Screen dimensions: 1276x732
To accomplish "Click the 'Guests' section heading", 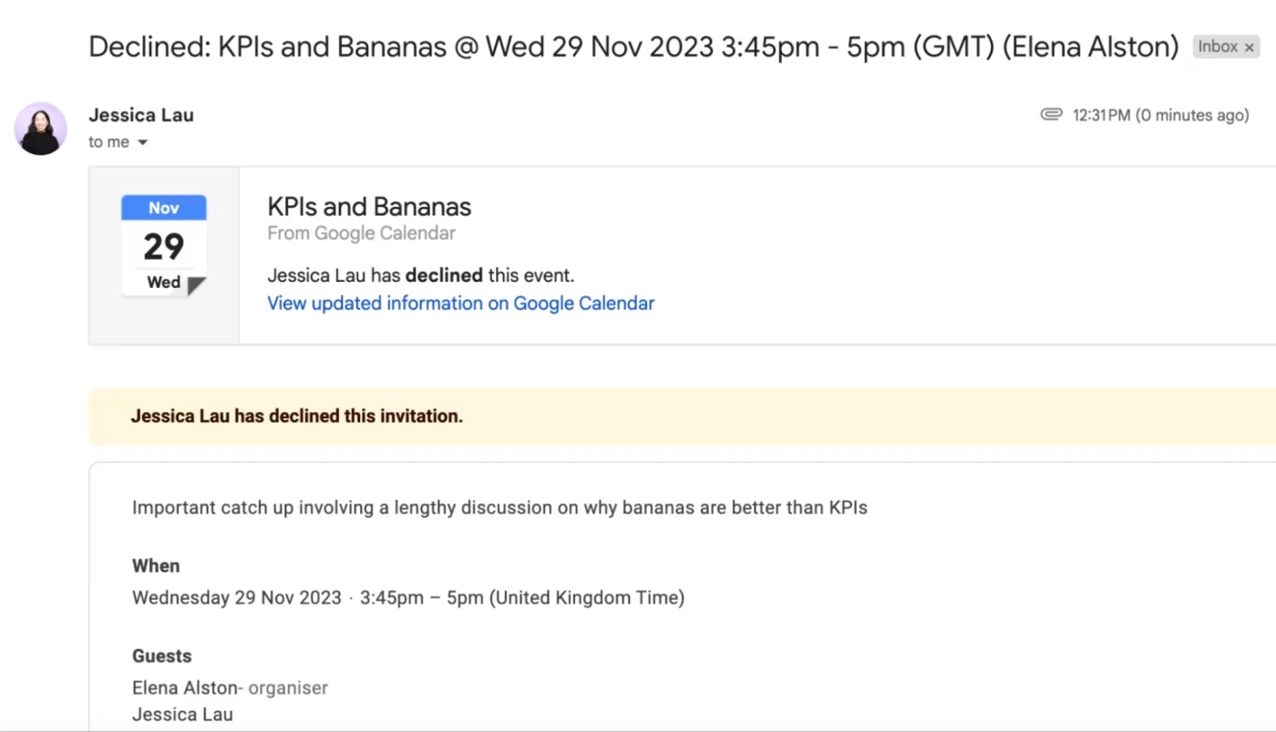I will click(162, 655).
